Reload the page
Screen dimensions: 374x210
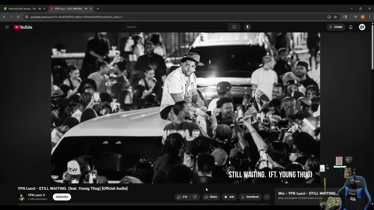click(18, 17)
